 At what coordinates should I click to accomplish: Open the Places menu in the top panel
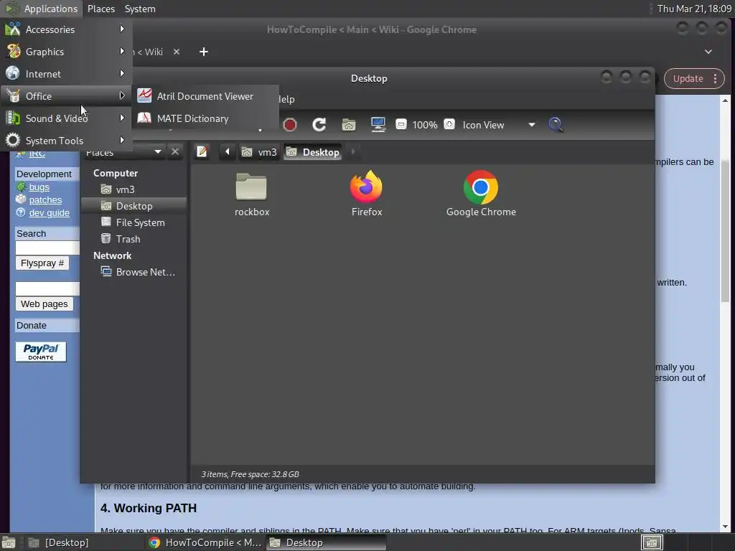pos(100,9)
